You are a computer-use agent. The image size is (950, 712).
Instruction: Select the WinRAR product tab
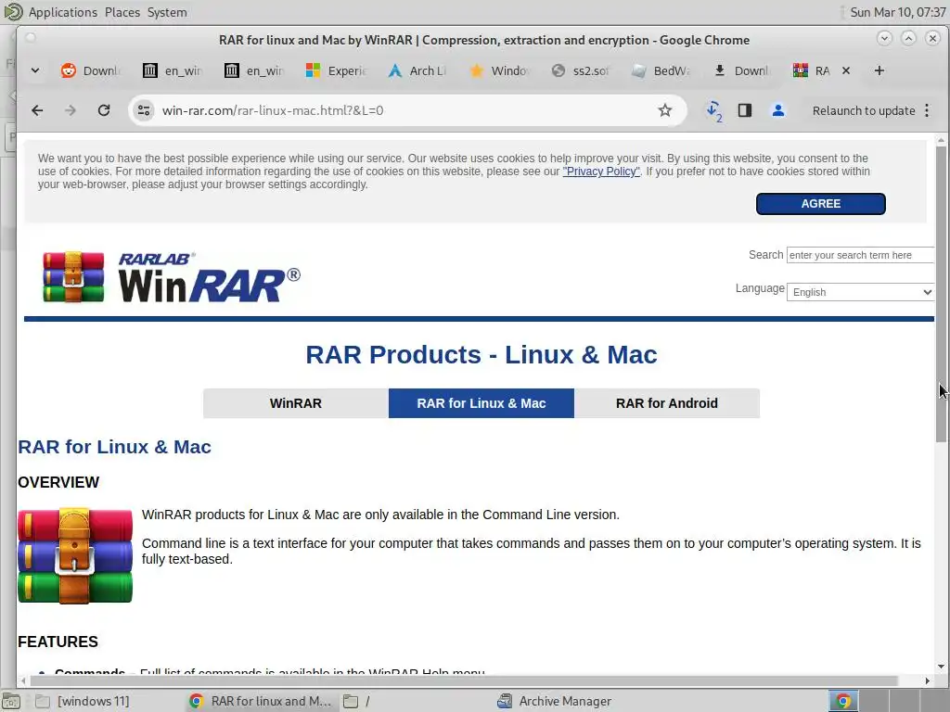click(x=296, y=403)
